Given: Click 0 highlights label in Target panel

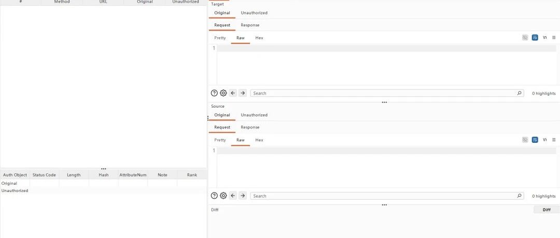Looking at the screenshot, I should tap(543, 93).
